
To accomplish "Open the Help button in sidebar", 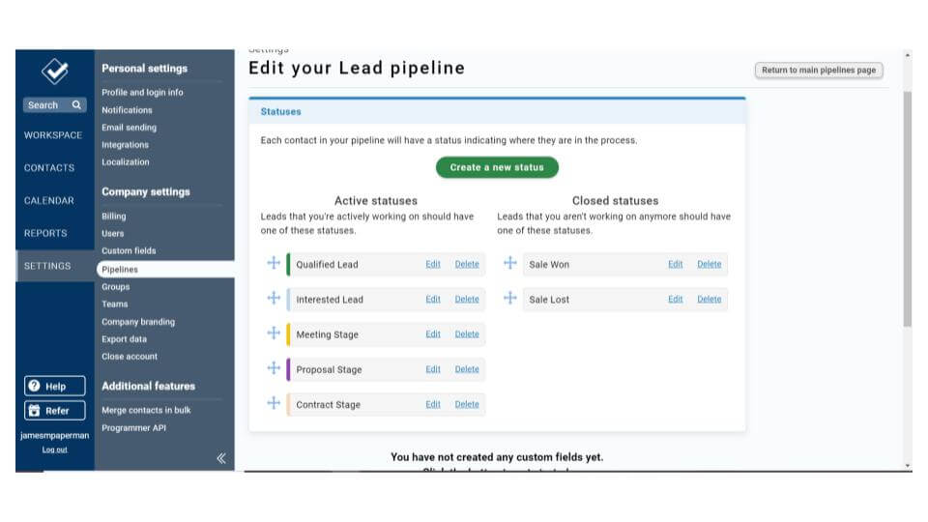I will pyautogui.click(x=55, y=386).
